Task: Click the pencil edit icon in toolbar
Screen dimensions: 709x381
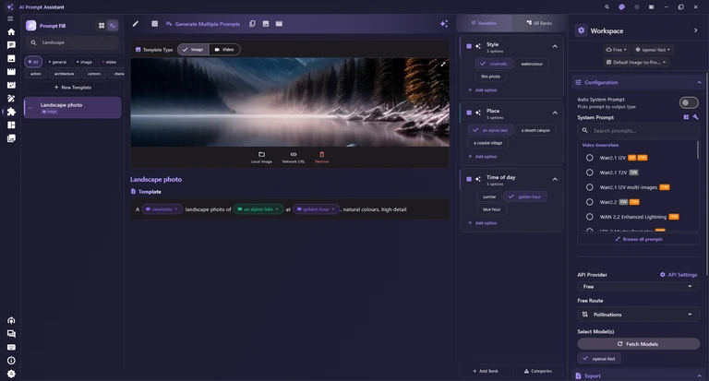Action: point(135,24)
